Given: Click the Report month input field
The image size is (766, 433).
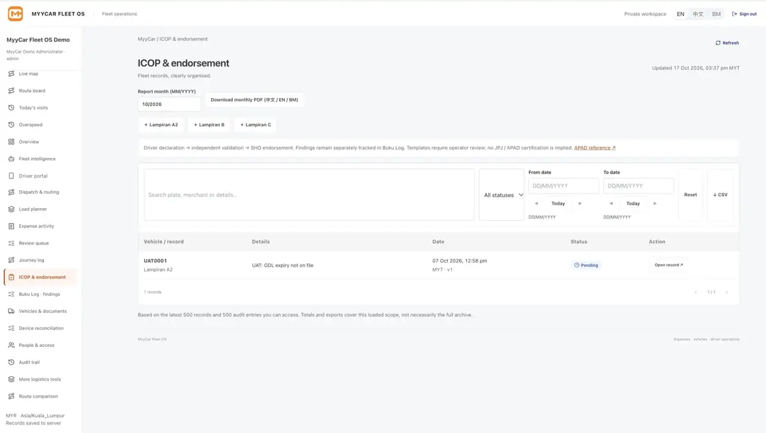Looking at the screenshot, I should tap(169, 104).
